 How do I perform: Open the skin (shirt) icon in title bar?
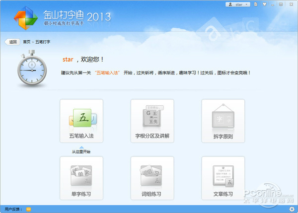[x=264, y=4]
